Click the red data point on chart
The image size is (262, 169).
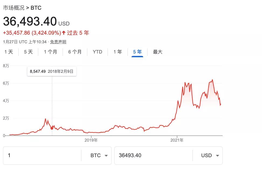(x=52, y=128)
